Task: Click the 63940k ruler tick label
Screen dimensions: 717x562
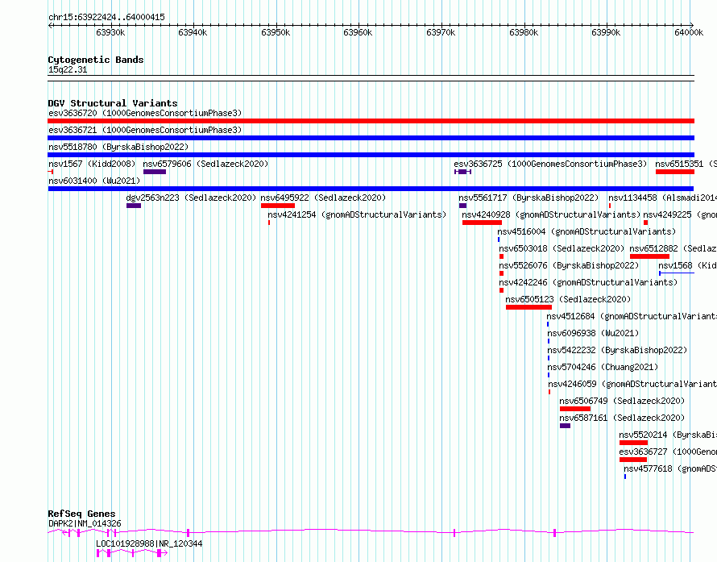Action: [x=193, y=32]
